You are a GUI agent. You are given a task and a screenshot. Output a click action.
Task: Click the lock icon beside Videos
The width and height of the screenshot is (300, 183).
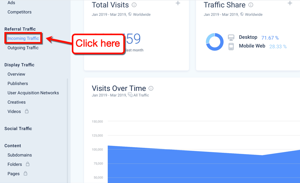click(x=27, y=111)
